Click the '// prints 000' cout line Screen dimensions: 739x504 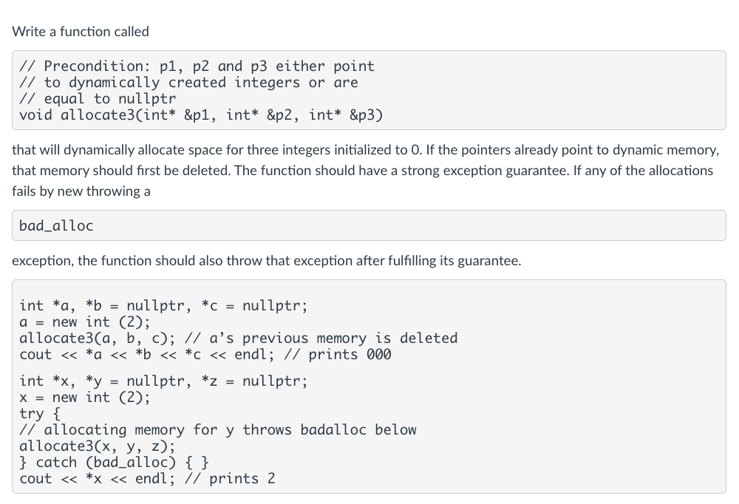point(205,355)
